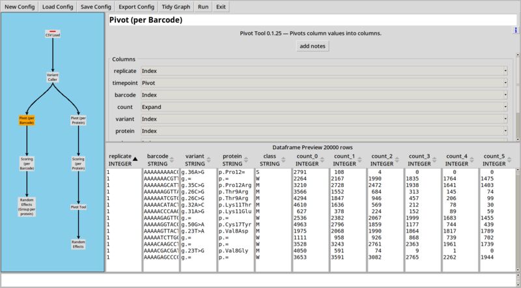The image size is (521, 288).
Task: Select the Scoring (per Protein) node
Action: coord(78,164)
